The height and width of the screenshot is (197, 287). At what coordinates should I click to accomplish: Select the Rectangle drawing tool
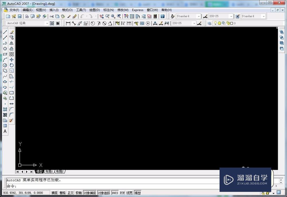(5, 54)
